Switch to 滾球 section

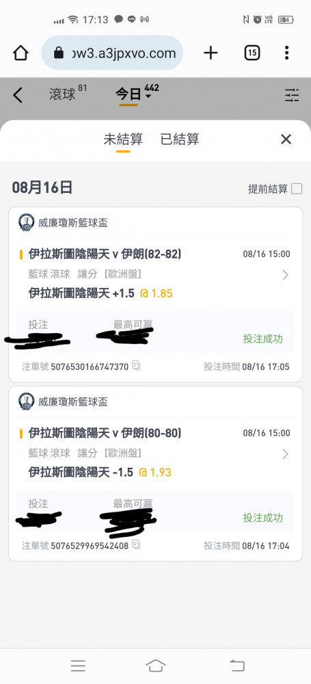coord(62,94)
